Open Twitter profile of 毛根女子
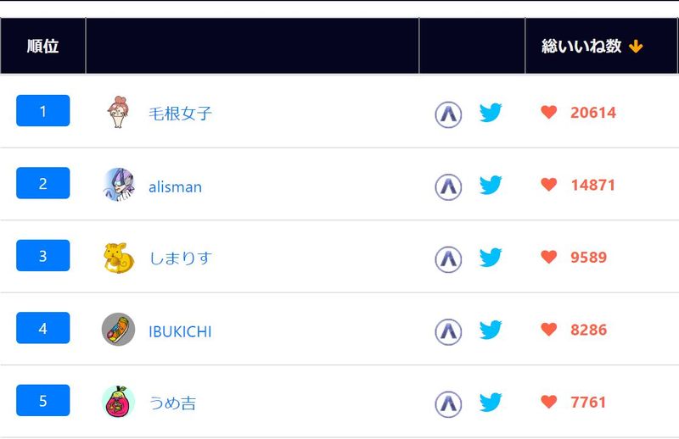The width and height of the screenshot is (679, 439). click(x=491, y=113)
